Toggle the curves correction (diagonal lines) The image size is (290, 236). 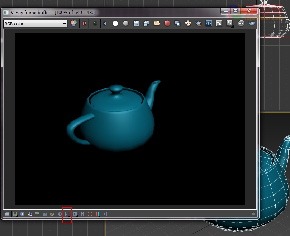tap(52, 214)
